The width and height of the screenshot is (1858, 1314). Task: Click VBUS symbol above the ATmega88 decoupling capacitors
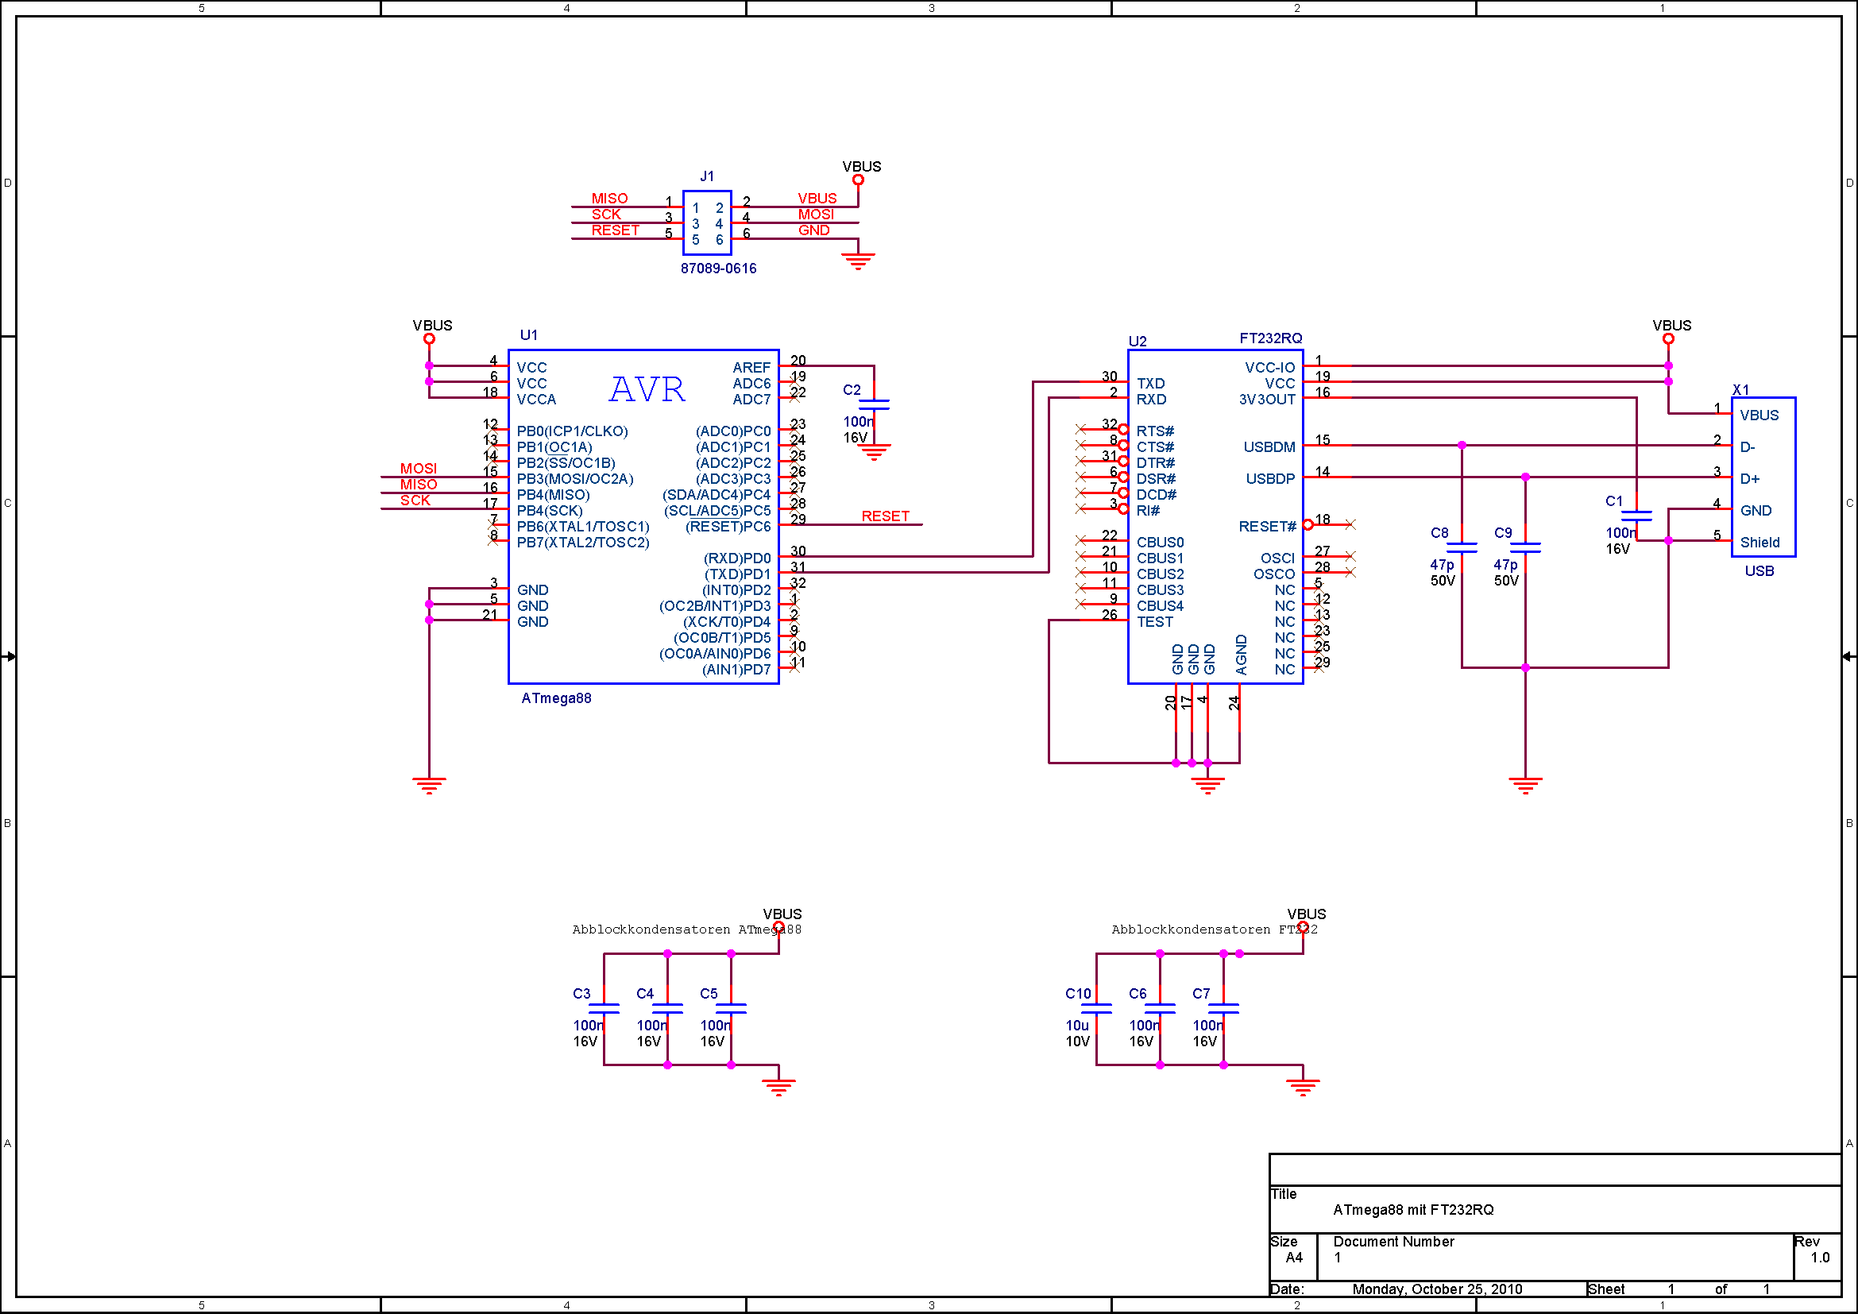pos(778,926)
